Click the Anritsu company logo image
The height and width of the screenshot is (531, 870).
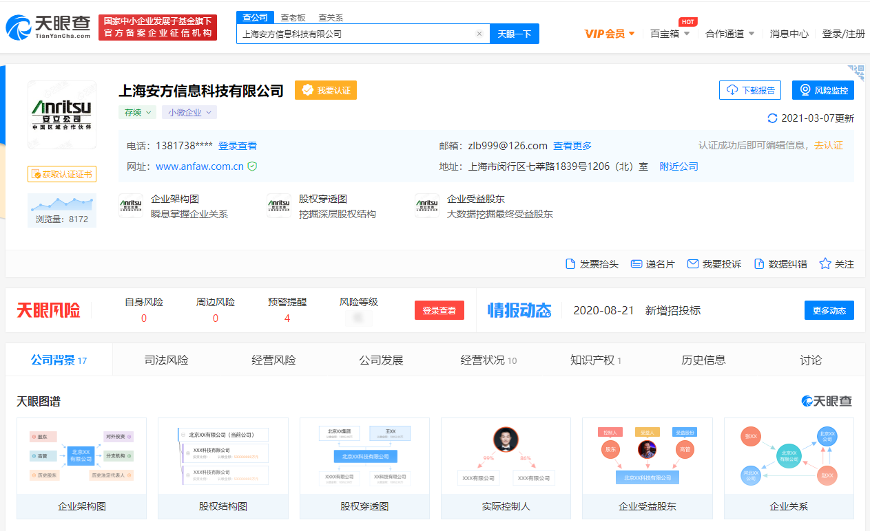(x=62, y=114)
